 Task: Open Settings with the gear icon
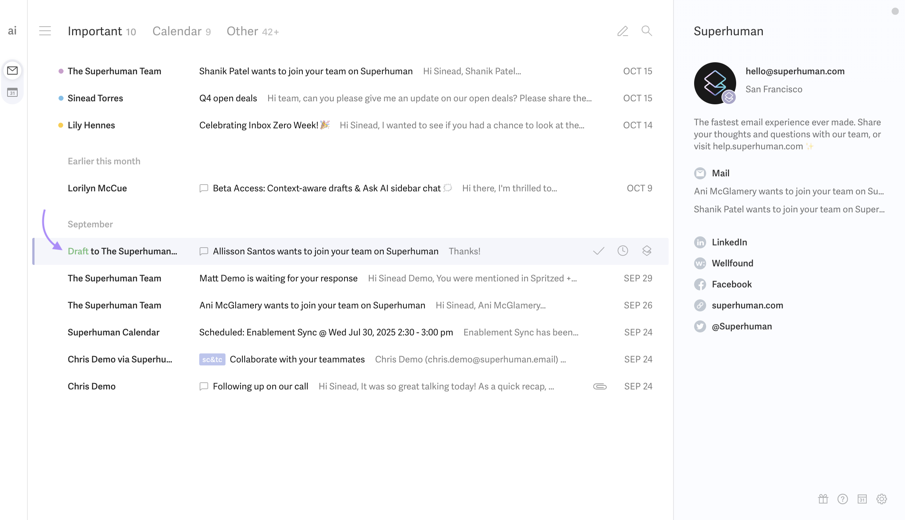881,499
